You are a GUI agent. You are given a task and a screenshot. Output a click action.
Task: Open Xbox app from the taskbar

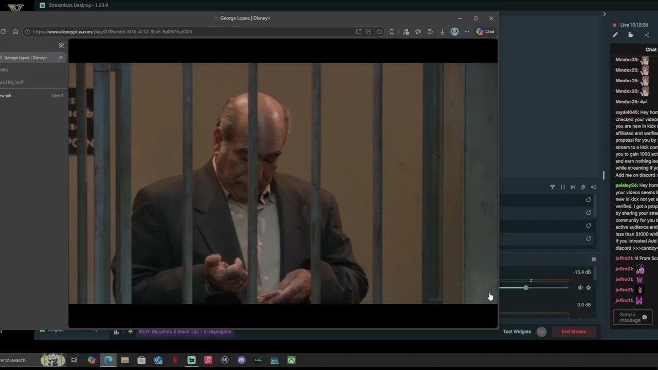point(291,360)
